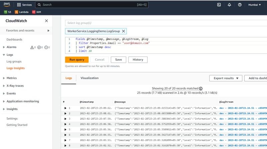Screen dimensions: 267x149
Task: Expand result row 3
Action: [x=65, y=119]
